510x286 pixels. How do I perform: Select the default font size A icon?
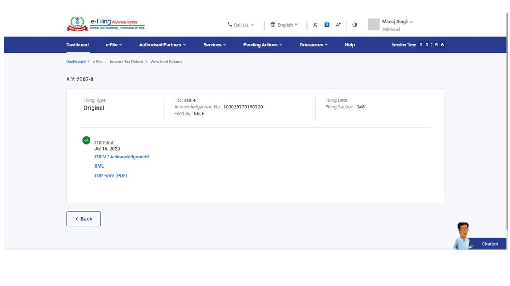click(x=327, y=25)
